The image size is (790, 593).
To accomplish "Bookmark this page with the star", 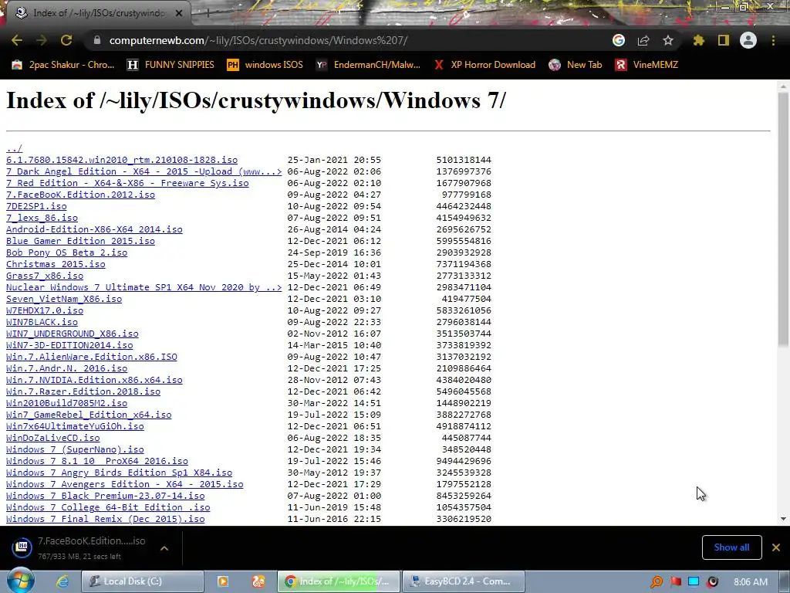I will (x=668, y=40).
